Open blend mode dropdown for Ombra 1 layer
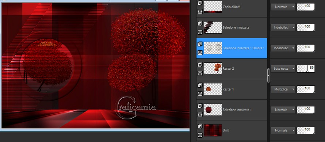 283,48
